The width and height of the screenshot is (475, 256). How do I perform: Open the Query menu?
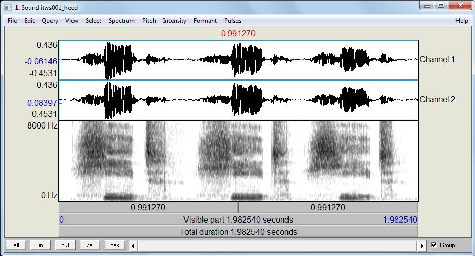tap(50, 21)
